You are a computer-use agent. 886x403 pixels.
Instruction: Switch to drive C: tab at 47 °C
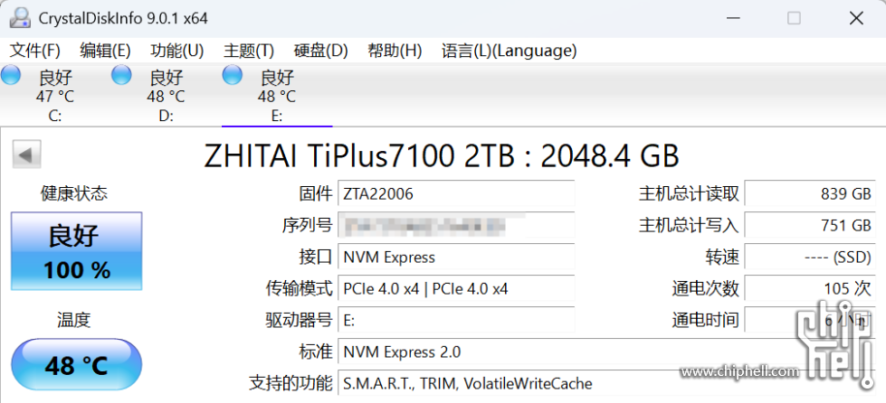click(x=55, y=95)
